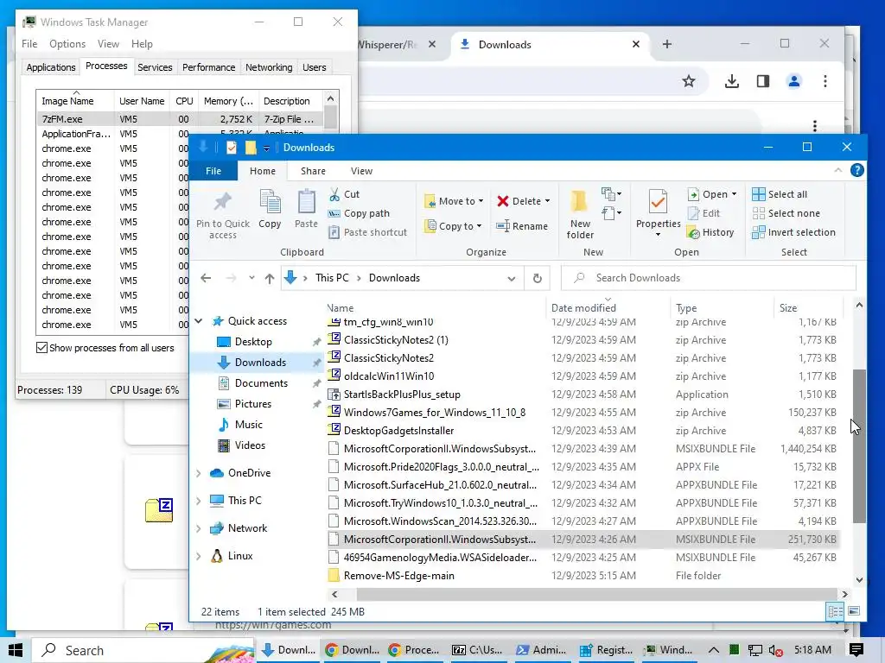The width and height of the screenshot is (885, 663).
Task: Create a New folder from ribbon
Action: (x=580, y=214)
